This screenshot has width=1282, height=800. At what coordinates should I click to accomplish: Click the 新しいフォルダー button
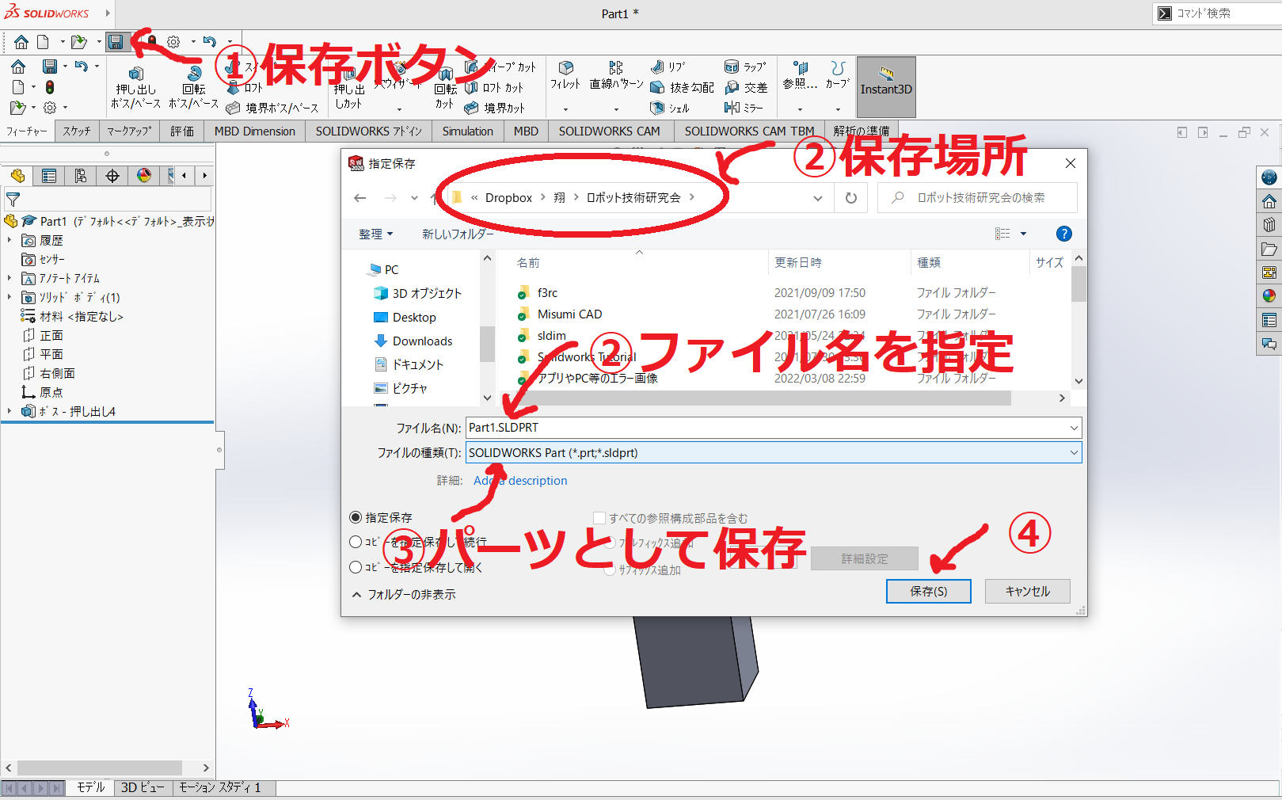click(x=458, y=234)
